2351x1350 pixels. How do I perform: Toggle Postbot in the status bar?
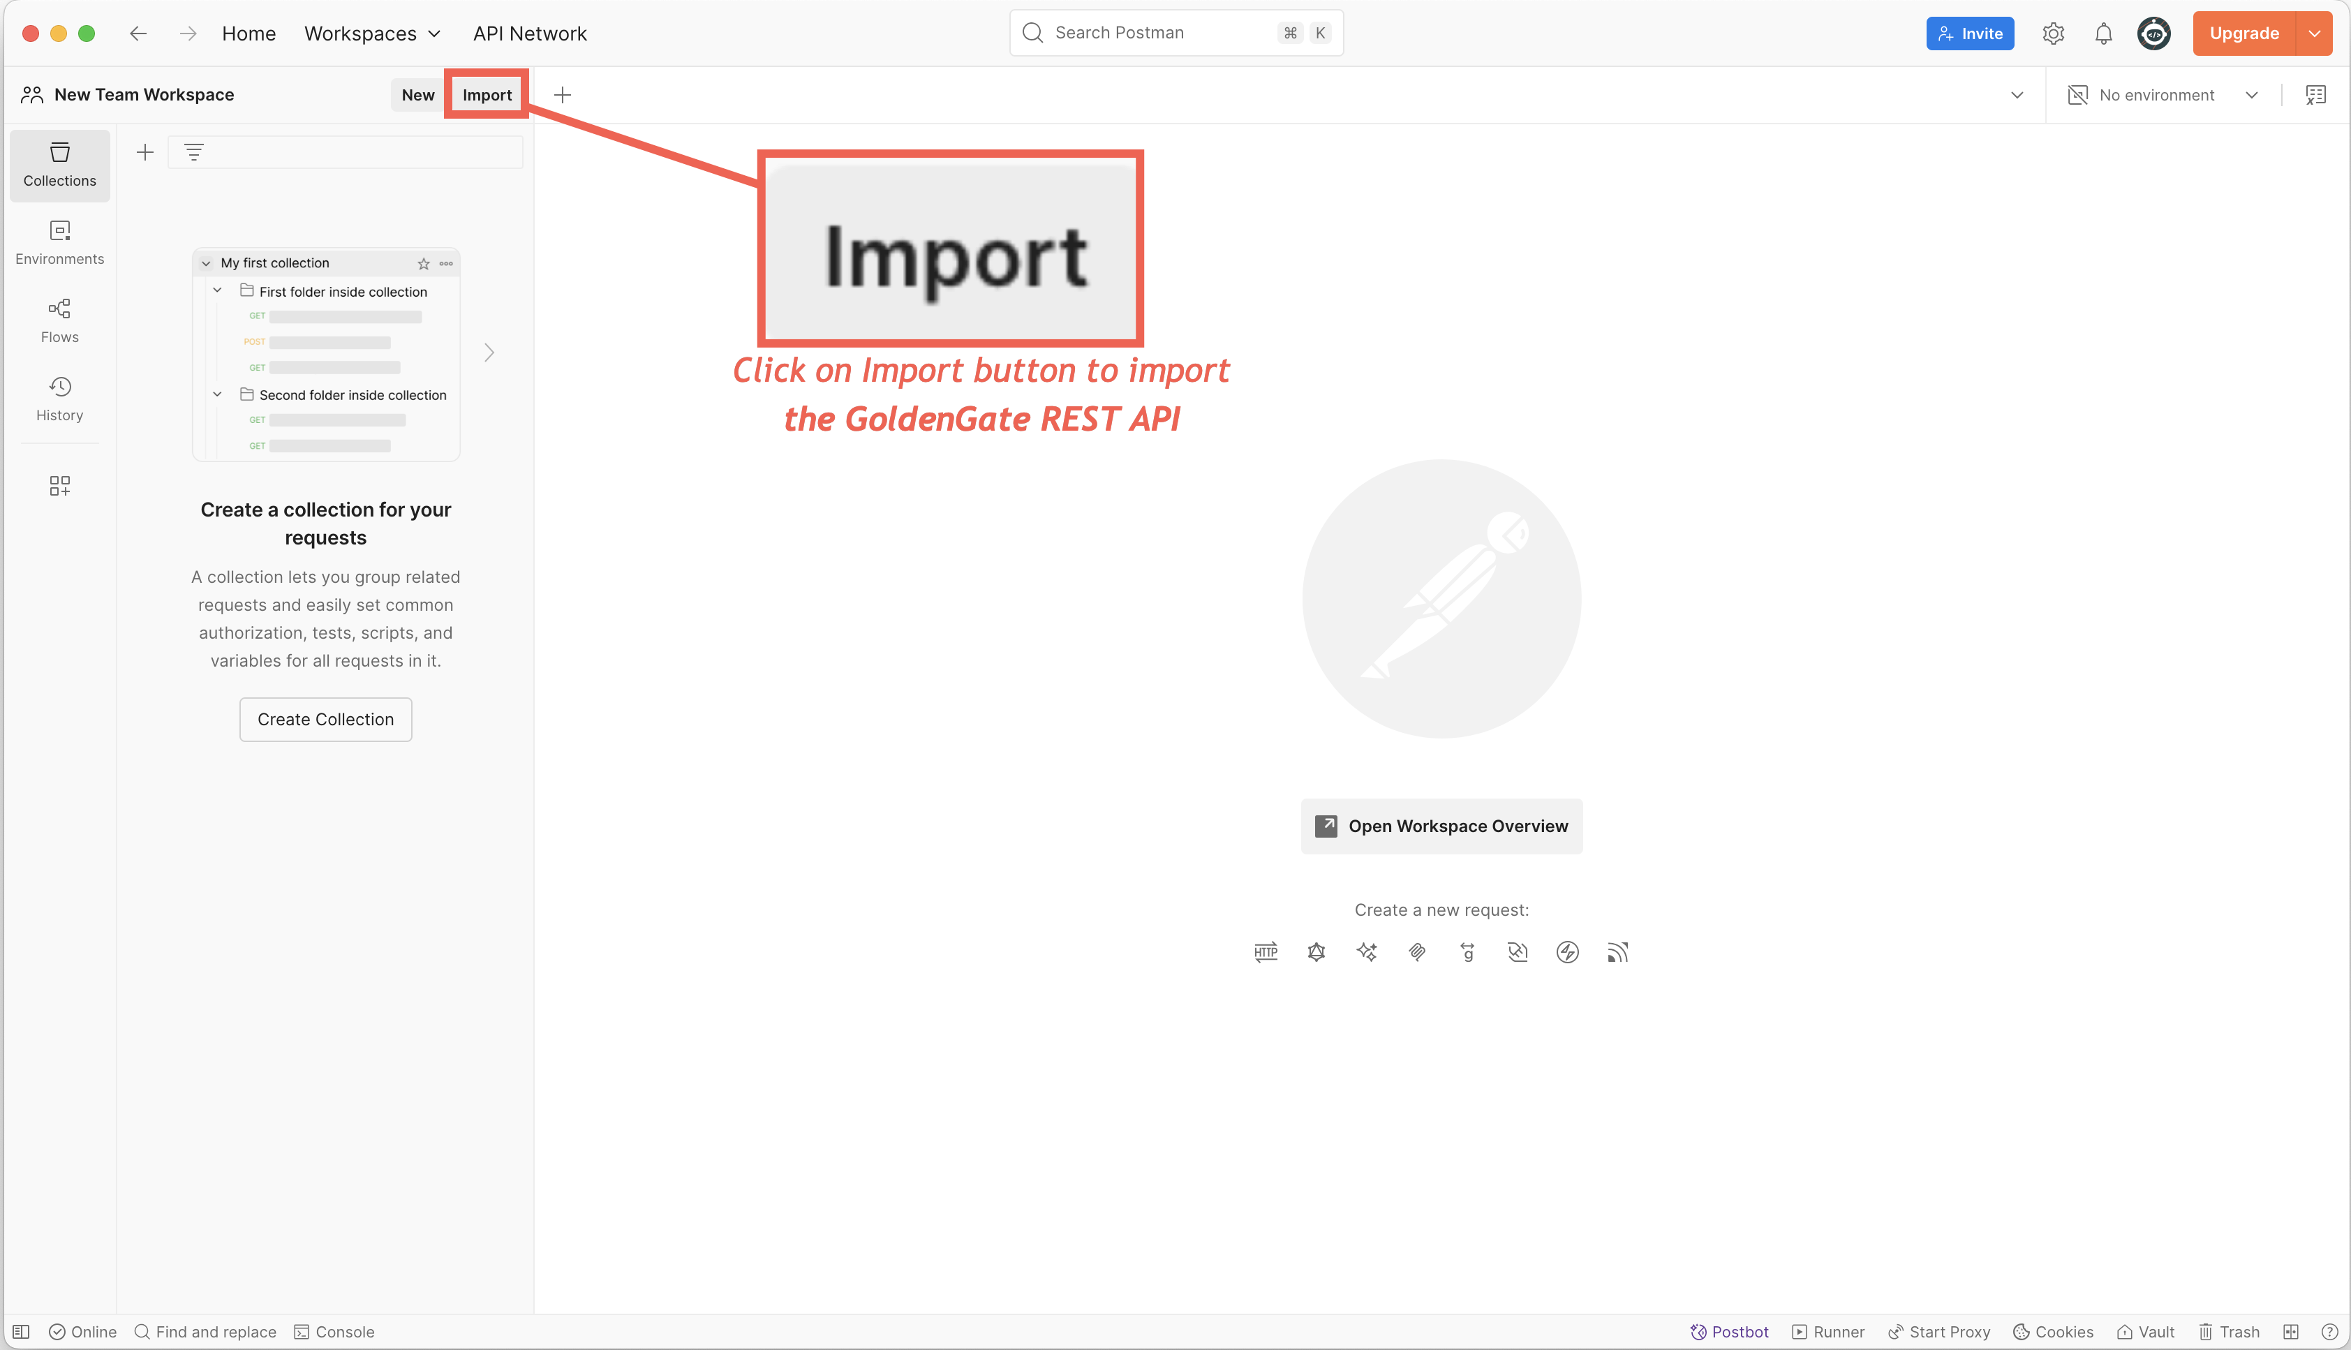click(1730, 1331)
